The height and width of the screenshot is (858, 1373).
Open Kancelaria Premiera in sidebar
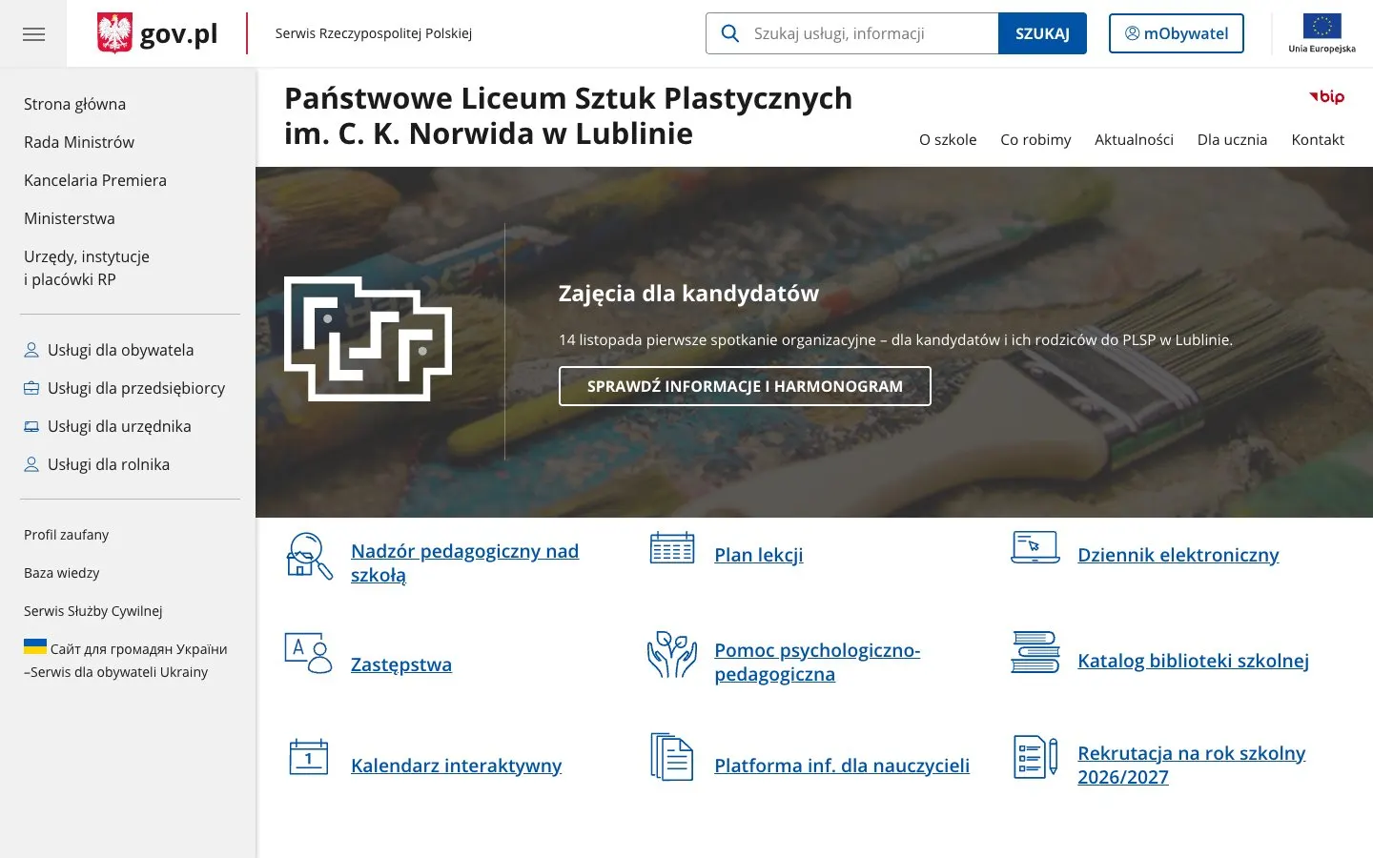(95, 180)
